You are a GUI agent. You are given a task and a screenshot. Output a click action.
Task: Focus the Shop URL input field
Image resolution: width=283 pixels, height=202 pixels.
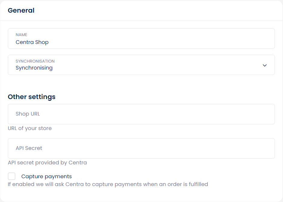141,114
